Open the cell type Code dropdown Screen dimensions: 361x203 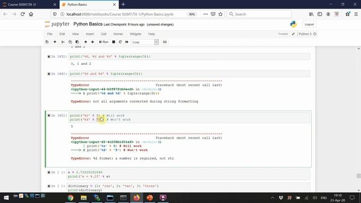(145, 42)
